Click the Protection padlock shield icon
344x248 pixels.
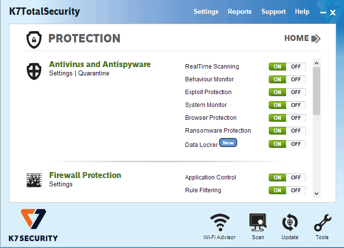[x=34, y=39]
